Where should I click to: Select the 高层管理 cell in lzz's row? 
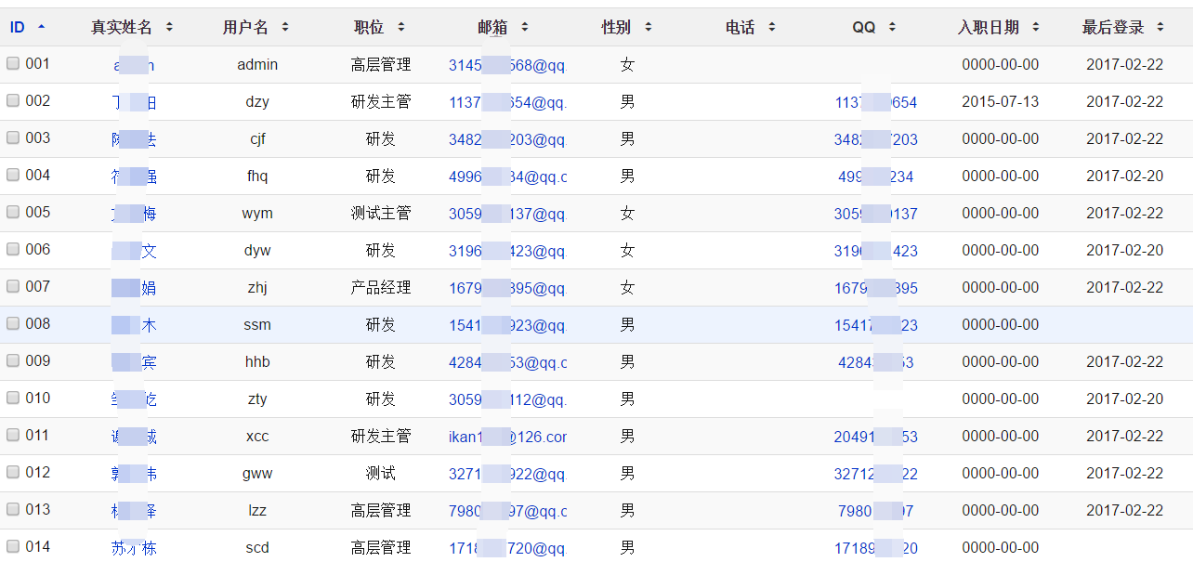(x=381, y=511)
